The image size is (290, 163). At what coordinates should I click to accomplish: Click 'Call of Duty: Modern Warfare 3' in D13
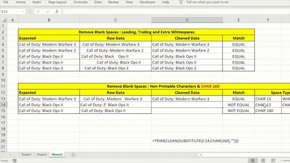point(187,99)
